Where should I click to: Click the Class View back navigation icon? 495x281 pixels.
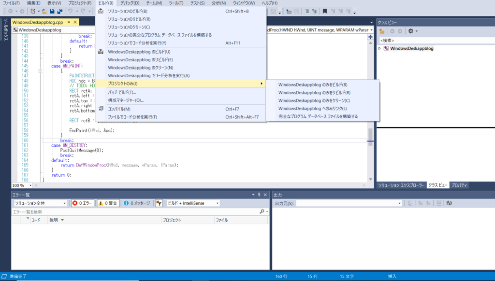[x=392, y=31]
